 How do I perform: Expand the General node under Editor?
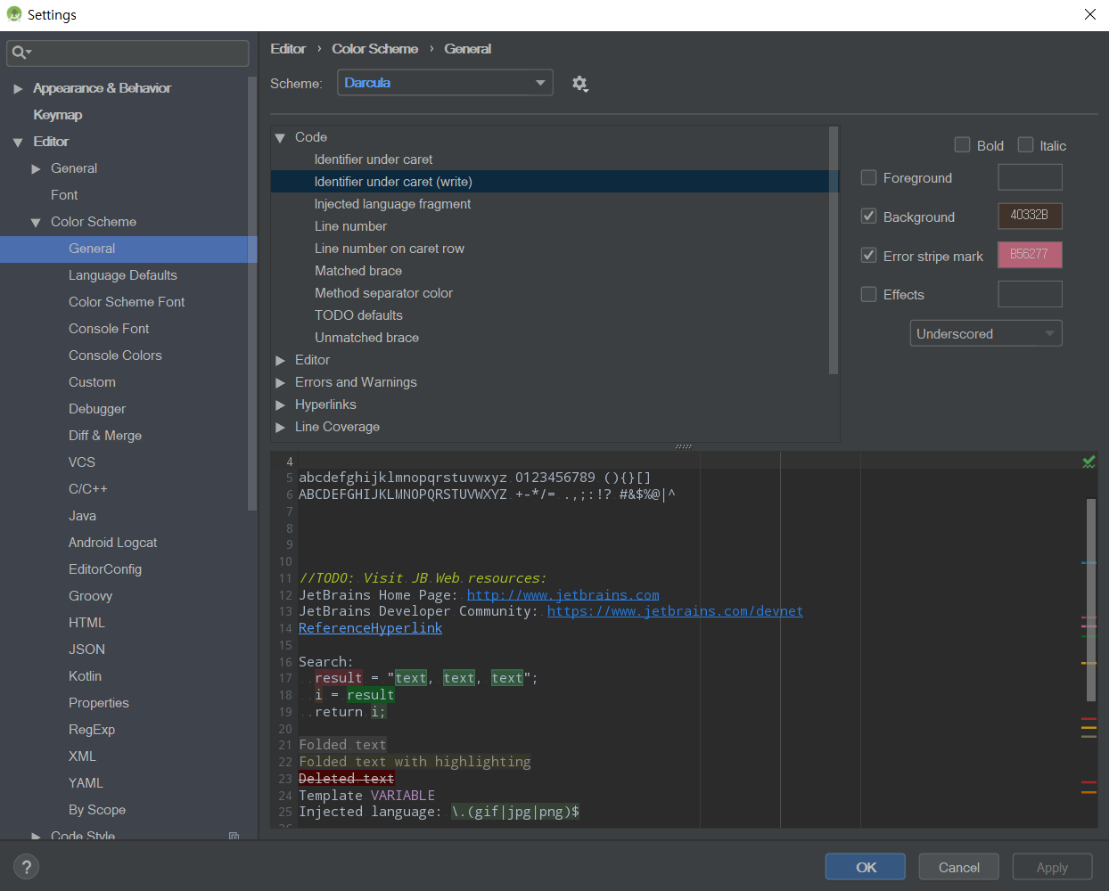click(36, 168)
